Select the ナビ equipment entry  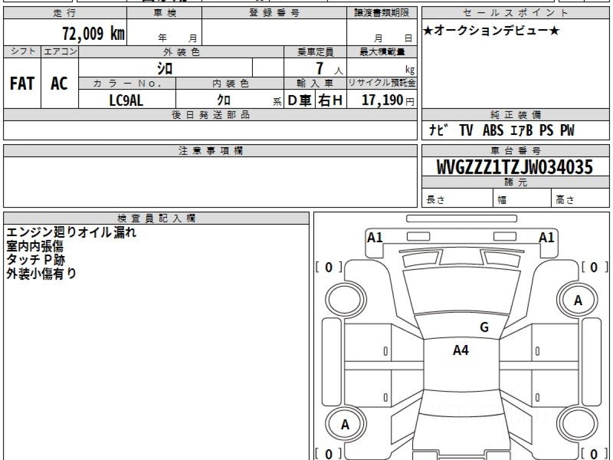tap(438, 131)
